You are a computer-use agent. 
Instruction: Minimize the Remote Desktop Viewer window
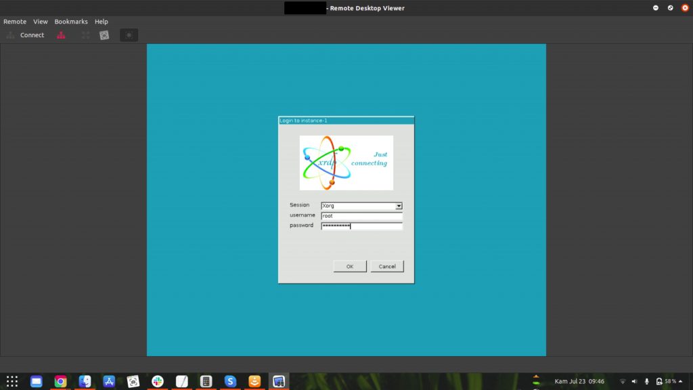(x=655, y=8)
